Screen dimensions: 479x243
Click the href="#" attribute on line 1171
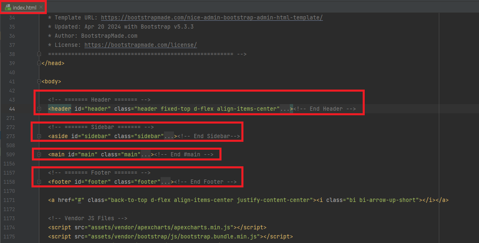click(x=71, y=200)
